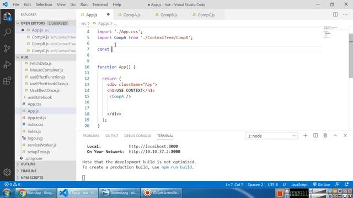353x198 pixels.
Task: Open the Search view in activity bar
Action: [x=7, y=32]
